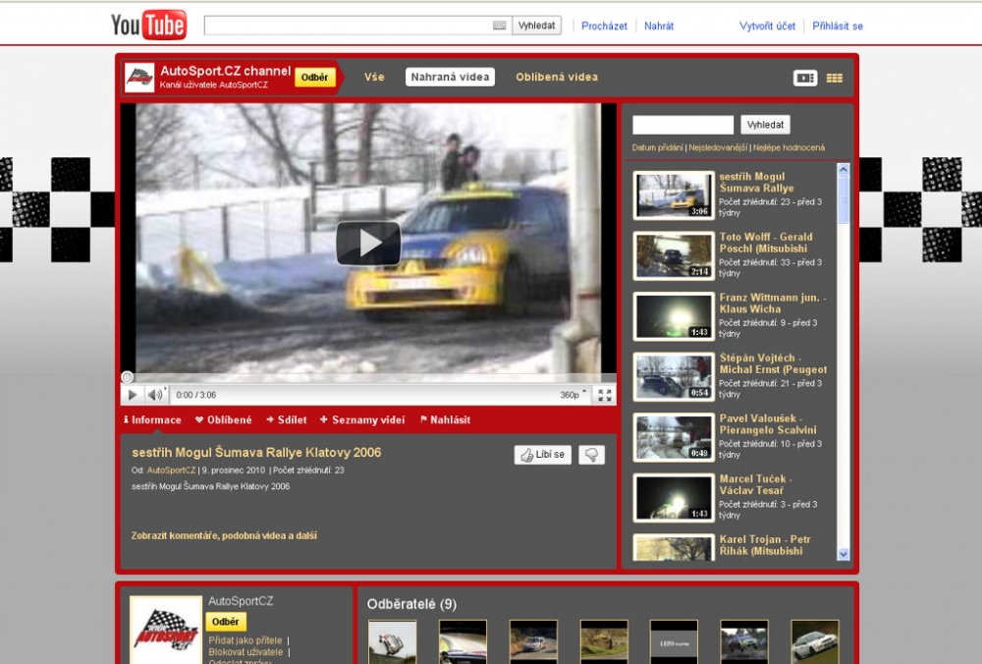Click the Odběratelé (9) heading
The height and width of the screenshot is (664, 982).
(x=411, y=604)
